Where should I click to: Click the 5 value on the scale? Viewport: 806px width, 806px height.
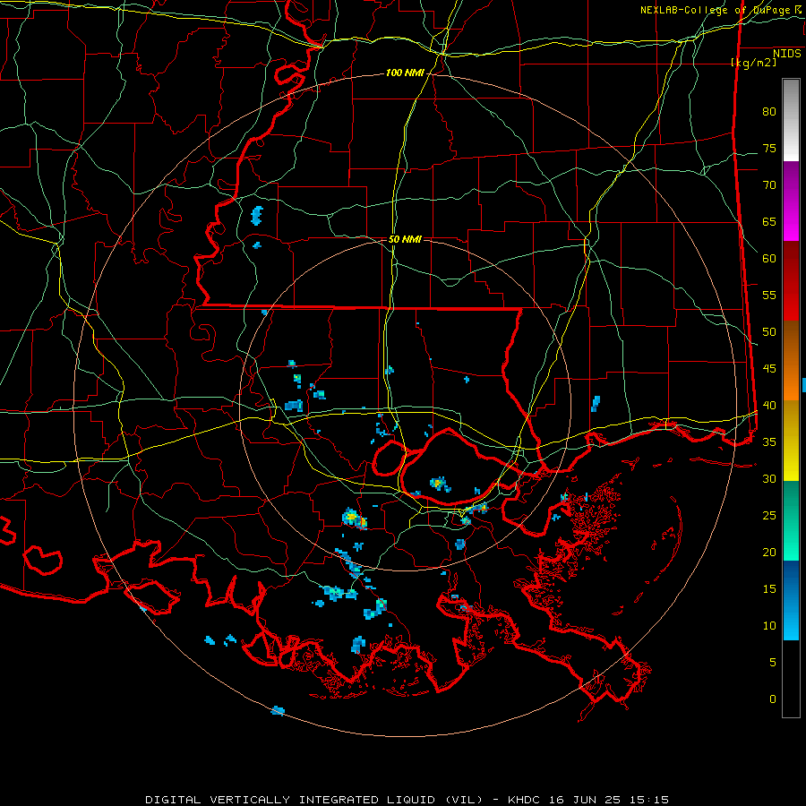point(773,662)
